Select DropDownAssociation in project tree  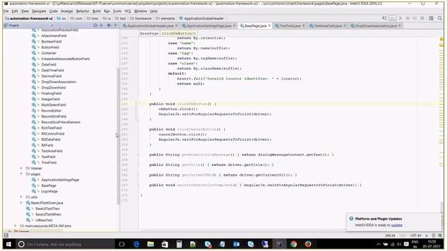[x=59, y=82]
